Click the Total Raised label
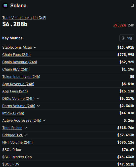The width and height of the screenshot is (136, 167). [x=12, y=128]
